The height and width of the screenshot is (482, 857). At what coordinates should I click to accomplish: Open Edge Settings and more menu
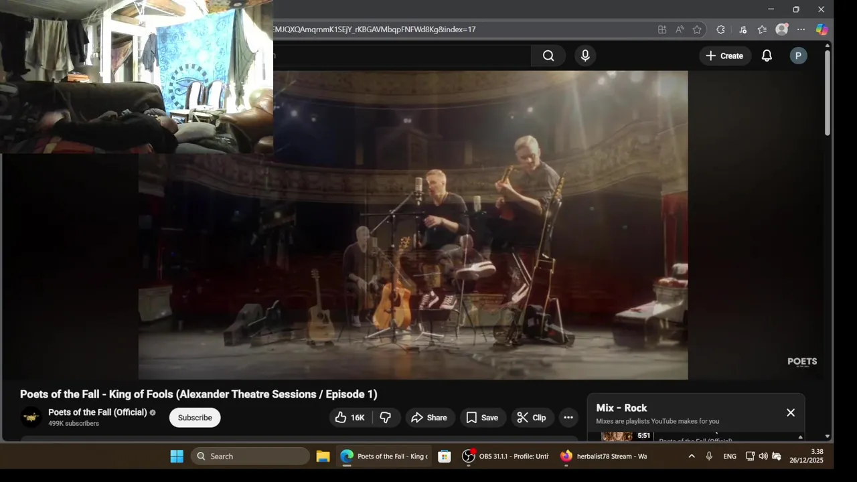point(801,29)
